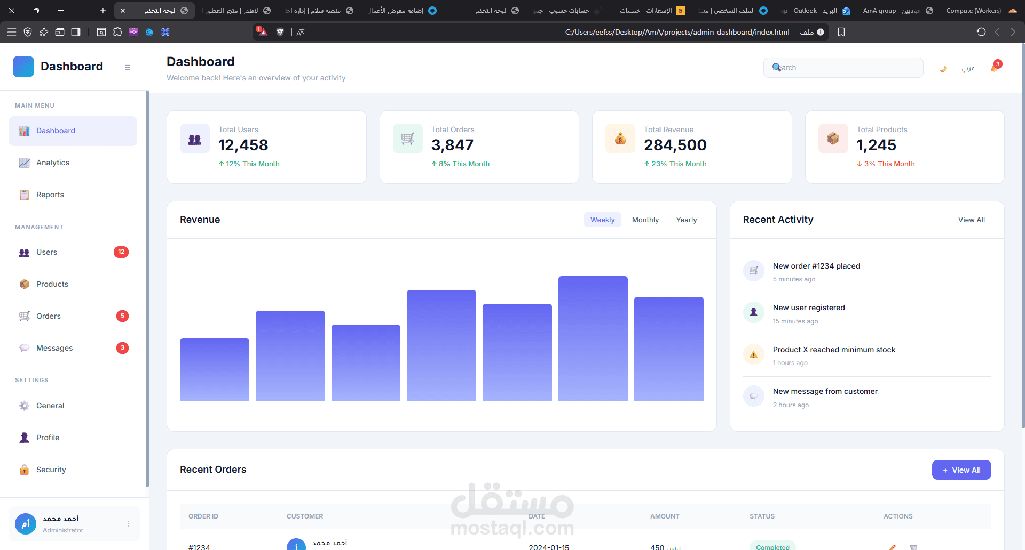This screenshot has width=1025, height=550.
Task: Click the new user registered activity icon
Action: tap(754, 312)
